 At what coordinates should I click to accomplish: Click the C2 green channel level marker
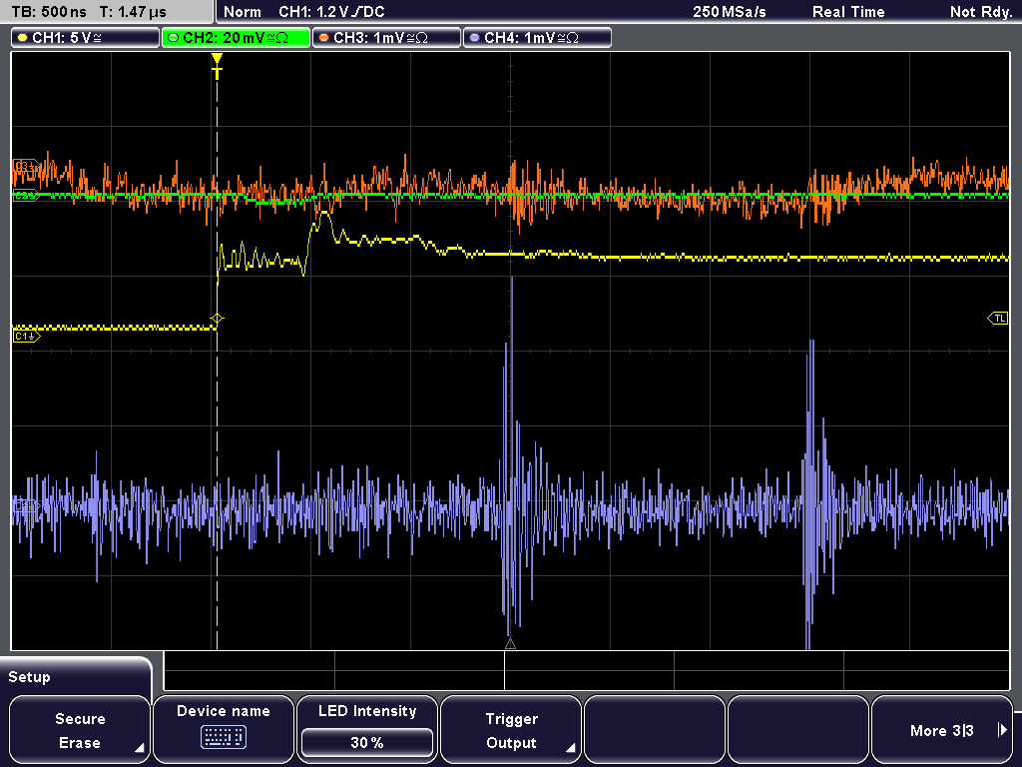(x=25, y=195)
